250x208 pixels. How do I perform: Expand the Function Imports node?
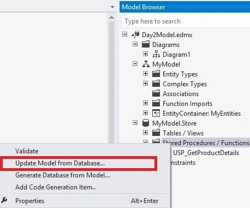(145, 103)
